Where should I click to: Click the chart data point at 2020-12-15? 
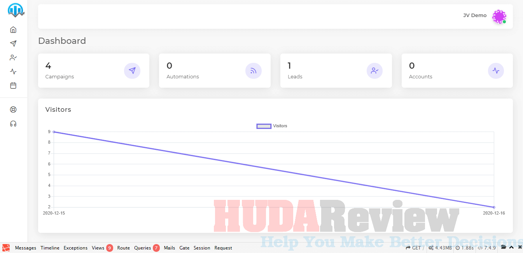coord(54,132)
